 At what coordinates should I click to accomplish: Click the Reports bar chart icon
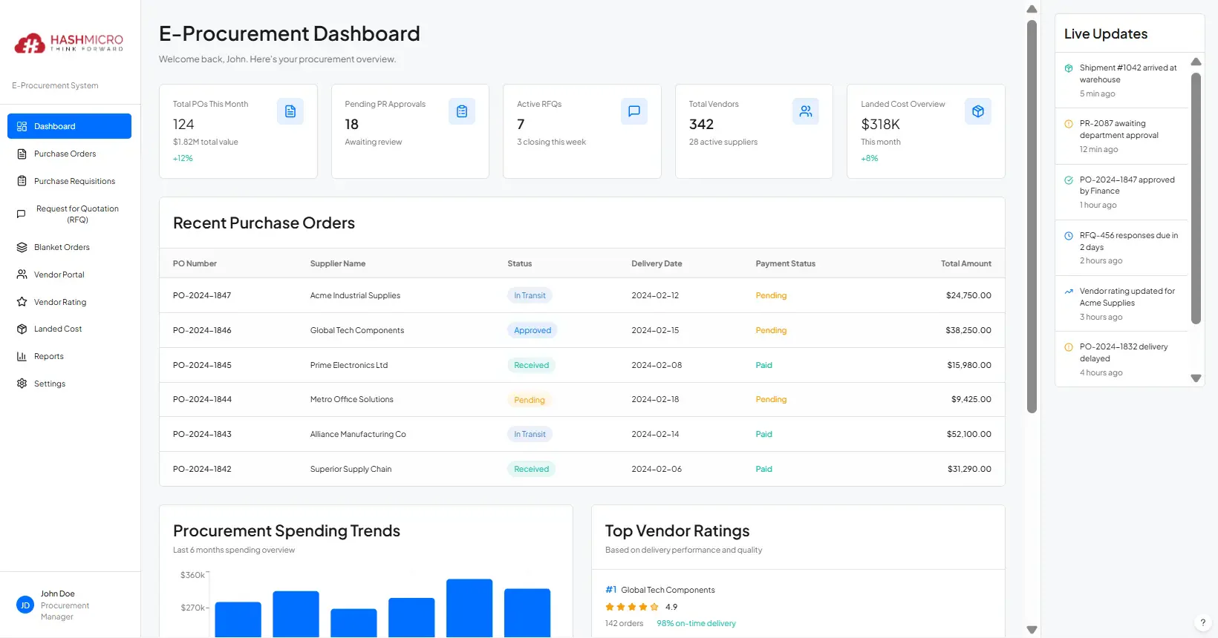[22, 356]
